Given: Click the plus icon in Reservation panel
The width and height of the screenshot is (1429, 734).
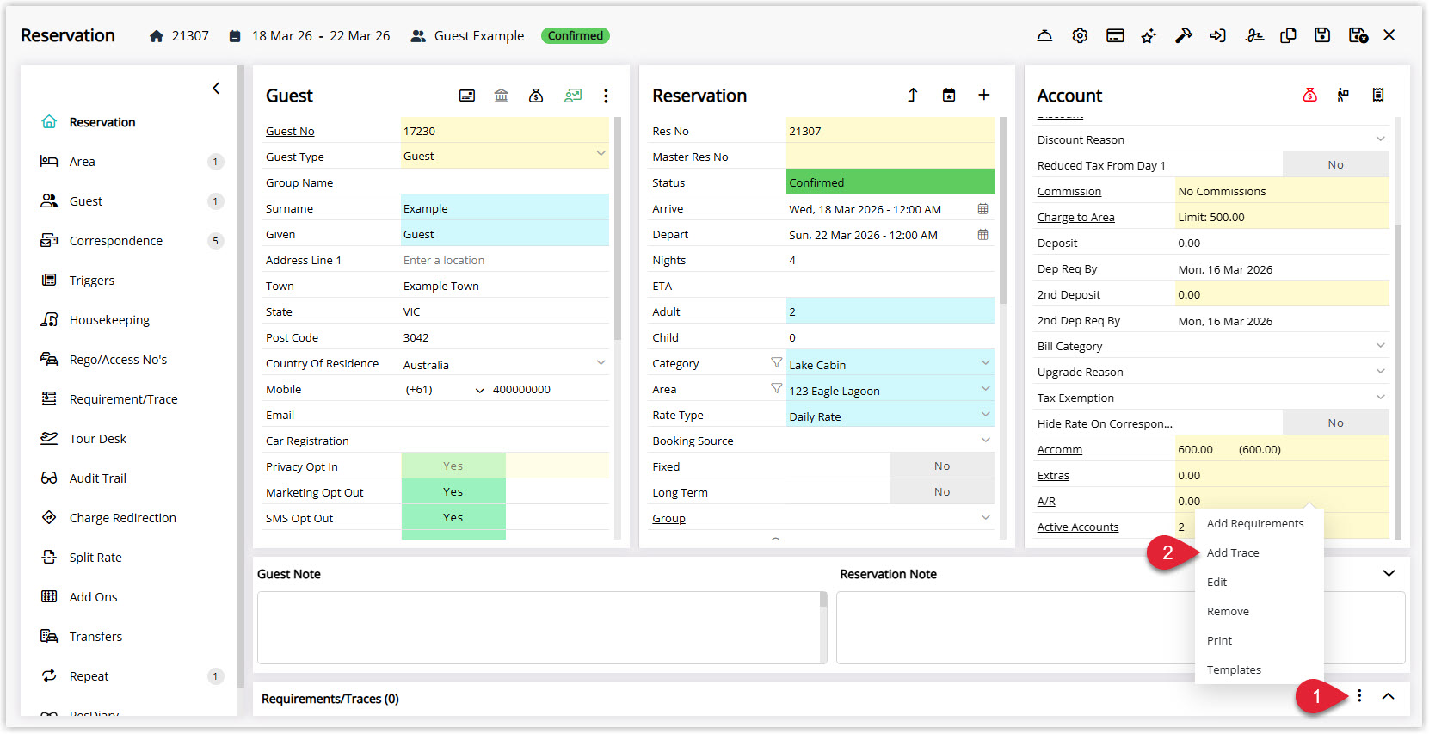Looking at the screenshot, I should [x=984, y=95].
